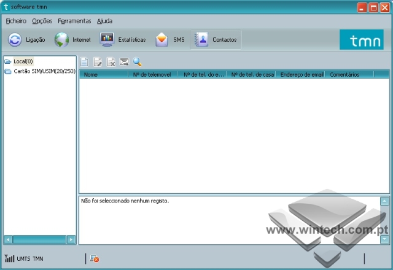This screenshot has width=393, height=270.
Task: Open the Internet globe section
Action: coord(72,39)
